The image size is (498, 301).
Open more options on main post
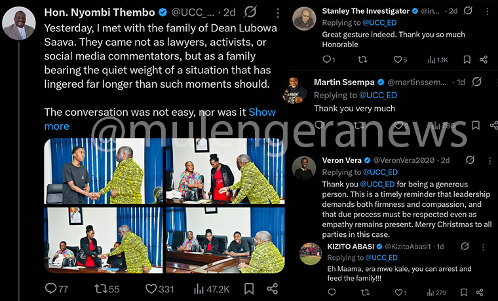(278, 12)
